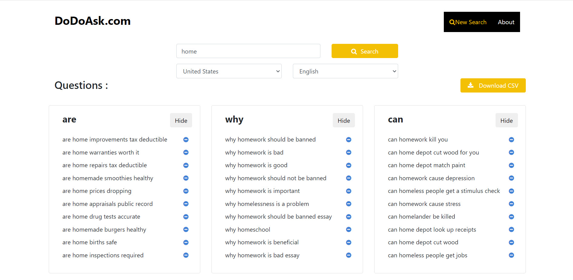Image resolution: width=573 pixels, height=280 pixels.
Task: Focus the keyword search field containing 'home'
Action: [248, 51]
